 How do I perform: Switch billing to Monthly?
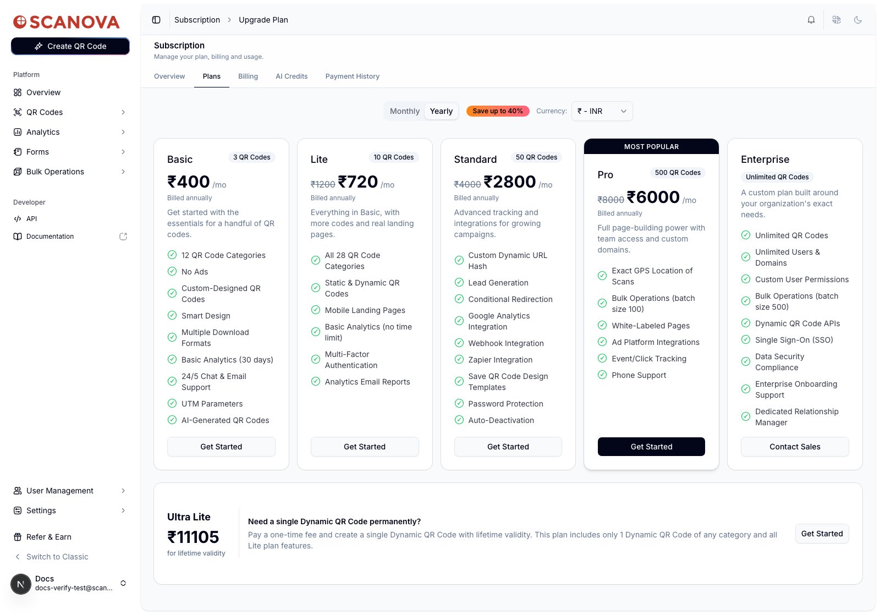click(x=405, y=111)
